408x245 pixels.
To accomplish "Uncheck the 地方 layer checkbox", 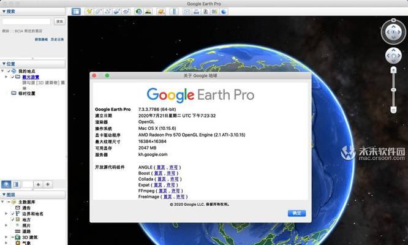I will pyautogui.click(x=12, y=219).
